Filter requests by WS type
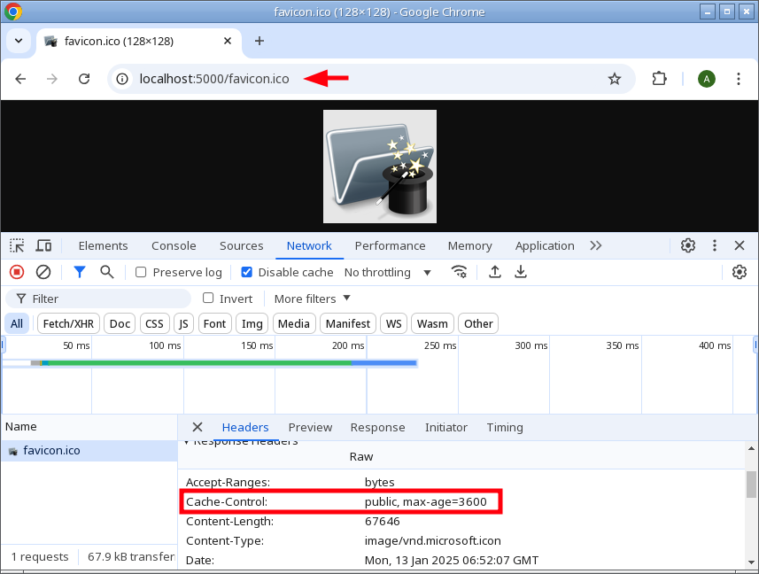 [393, 324]
